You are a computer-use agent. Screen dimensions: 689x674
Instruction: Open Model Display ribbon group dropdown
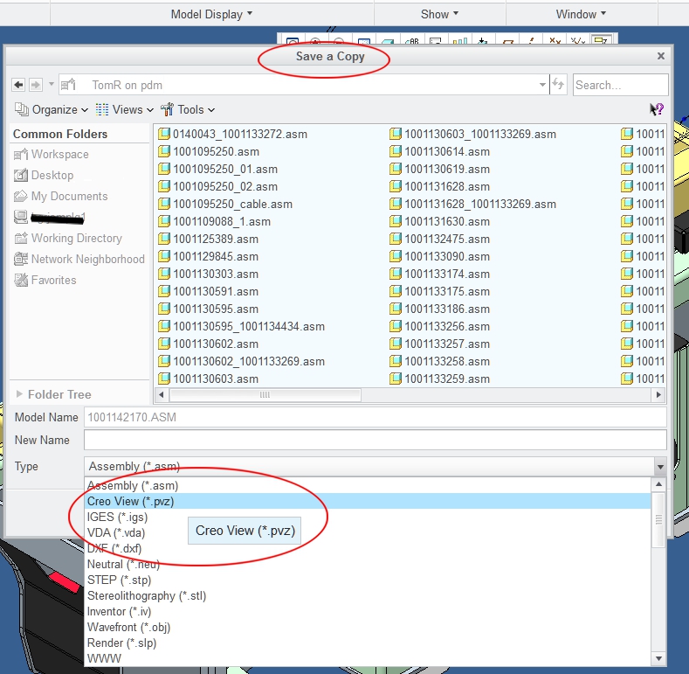[x=212, y=14]
